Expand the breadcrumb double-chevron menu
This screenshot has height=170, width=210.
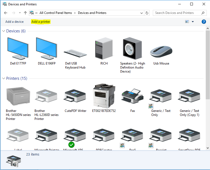[x=36, y=13]
